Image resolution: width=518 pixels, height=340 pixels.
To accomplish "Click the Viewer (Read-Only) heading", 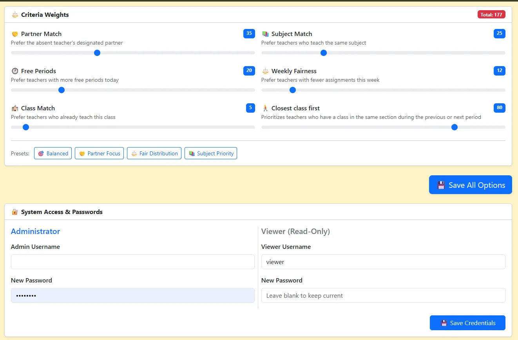I will pos(295,231).
